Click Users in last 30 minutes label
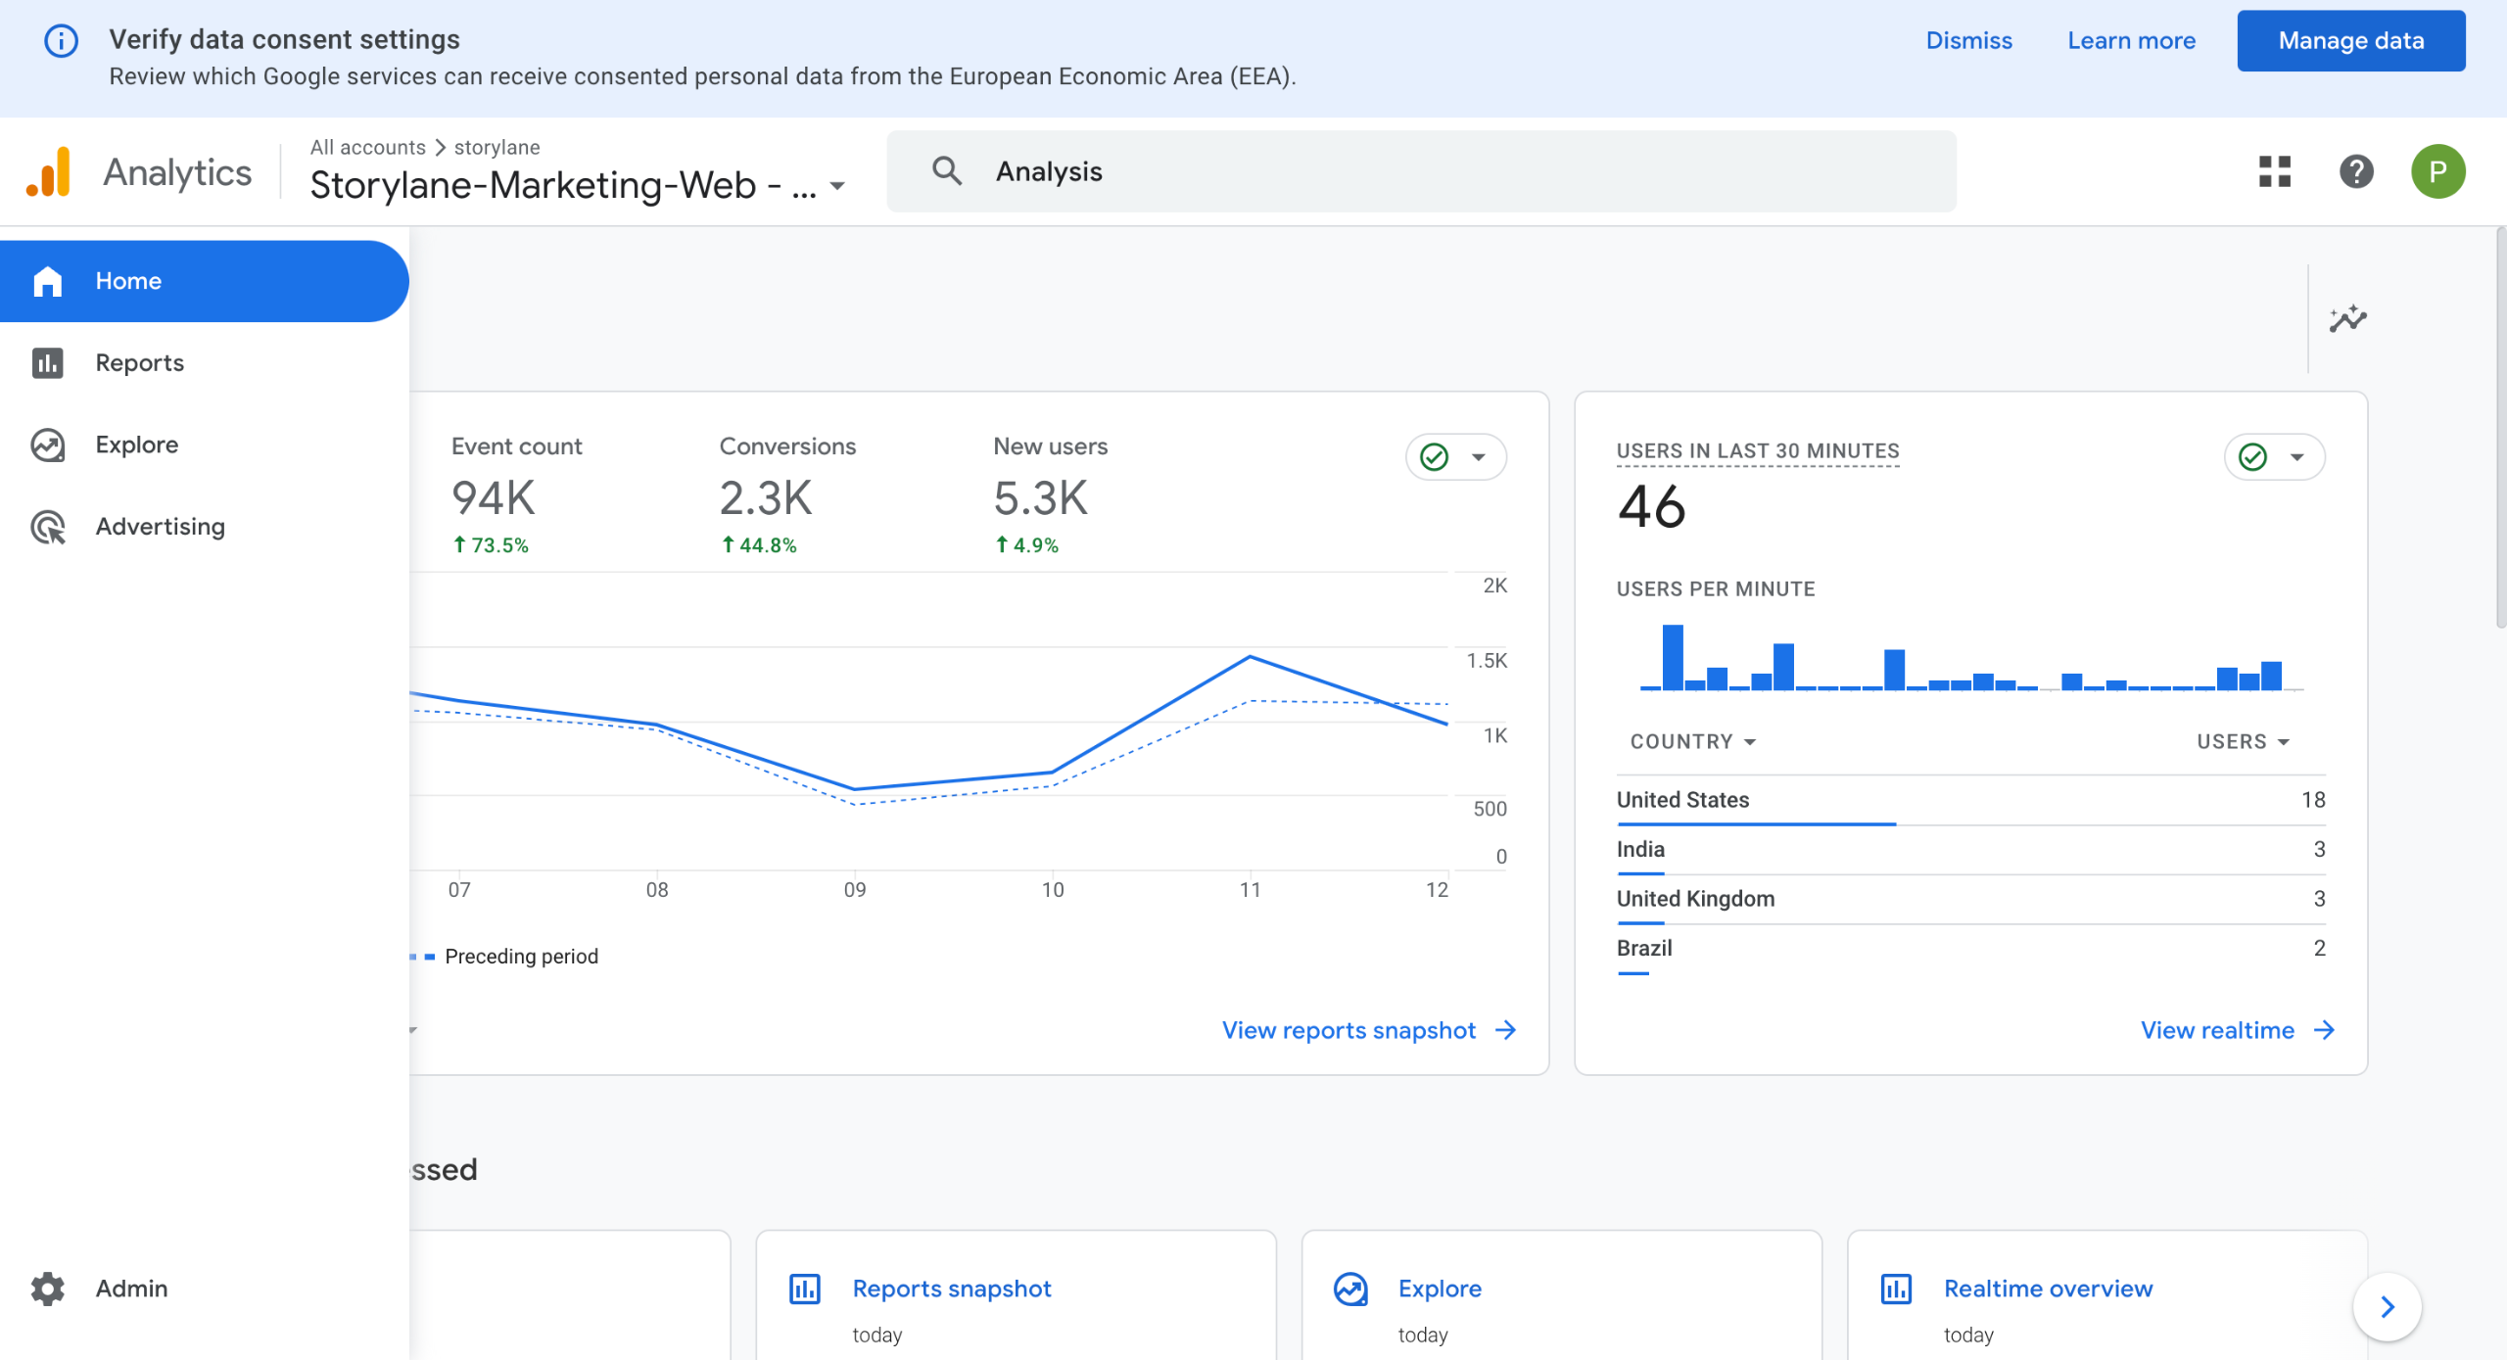Image resolution: width=2507 pixels, height=1360 pixels. pyautogui.click(x=1758, y=451)
